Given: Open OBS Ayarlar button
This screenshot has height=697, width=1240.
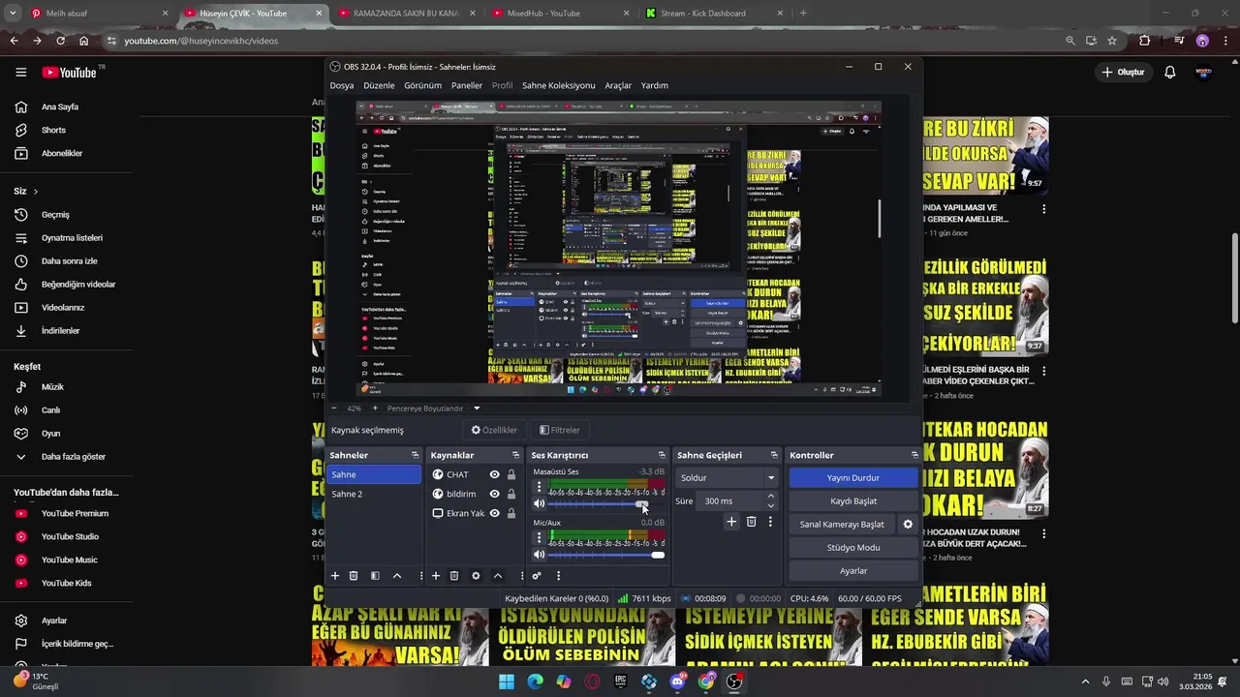Looking at the screenshot, I should [853, 571].
